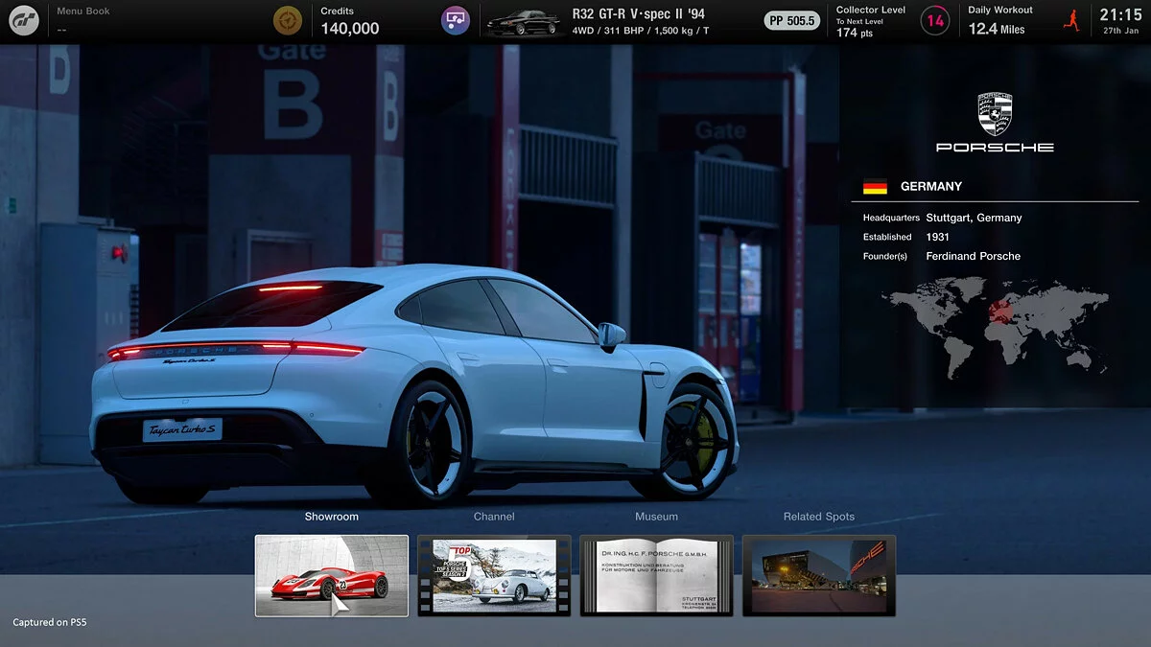Open the Museum tab

tap(656, 516)
